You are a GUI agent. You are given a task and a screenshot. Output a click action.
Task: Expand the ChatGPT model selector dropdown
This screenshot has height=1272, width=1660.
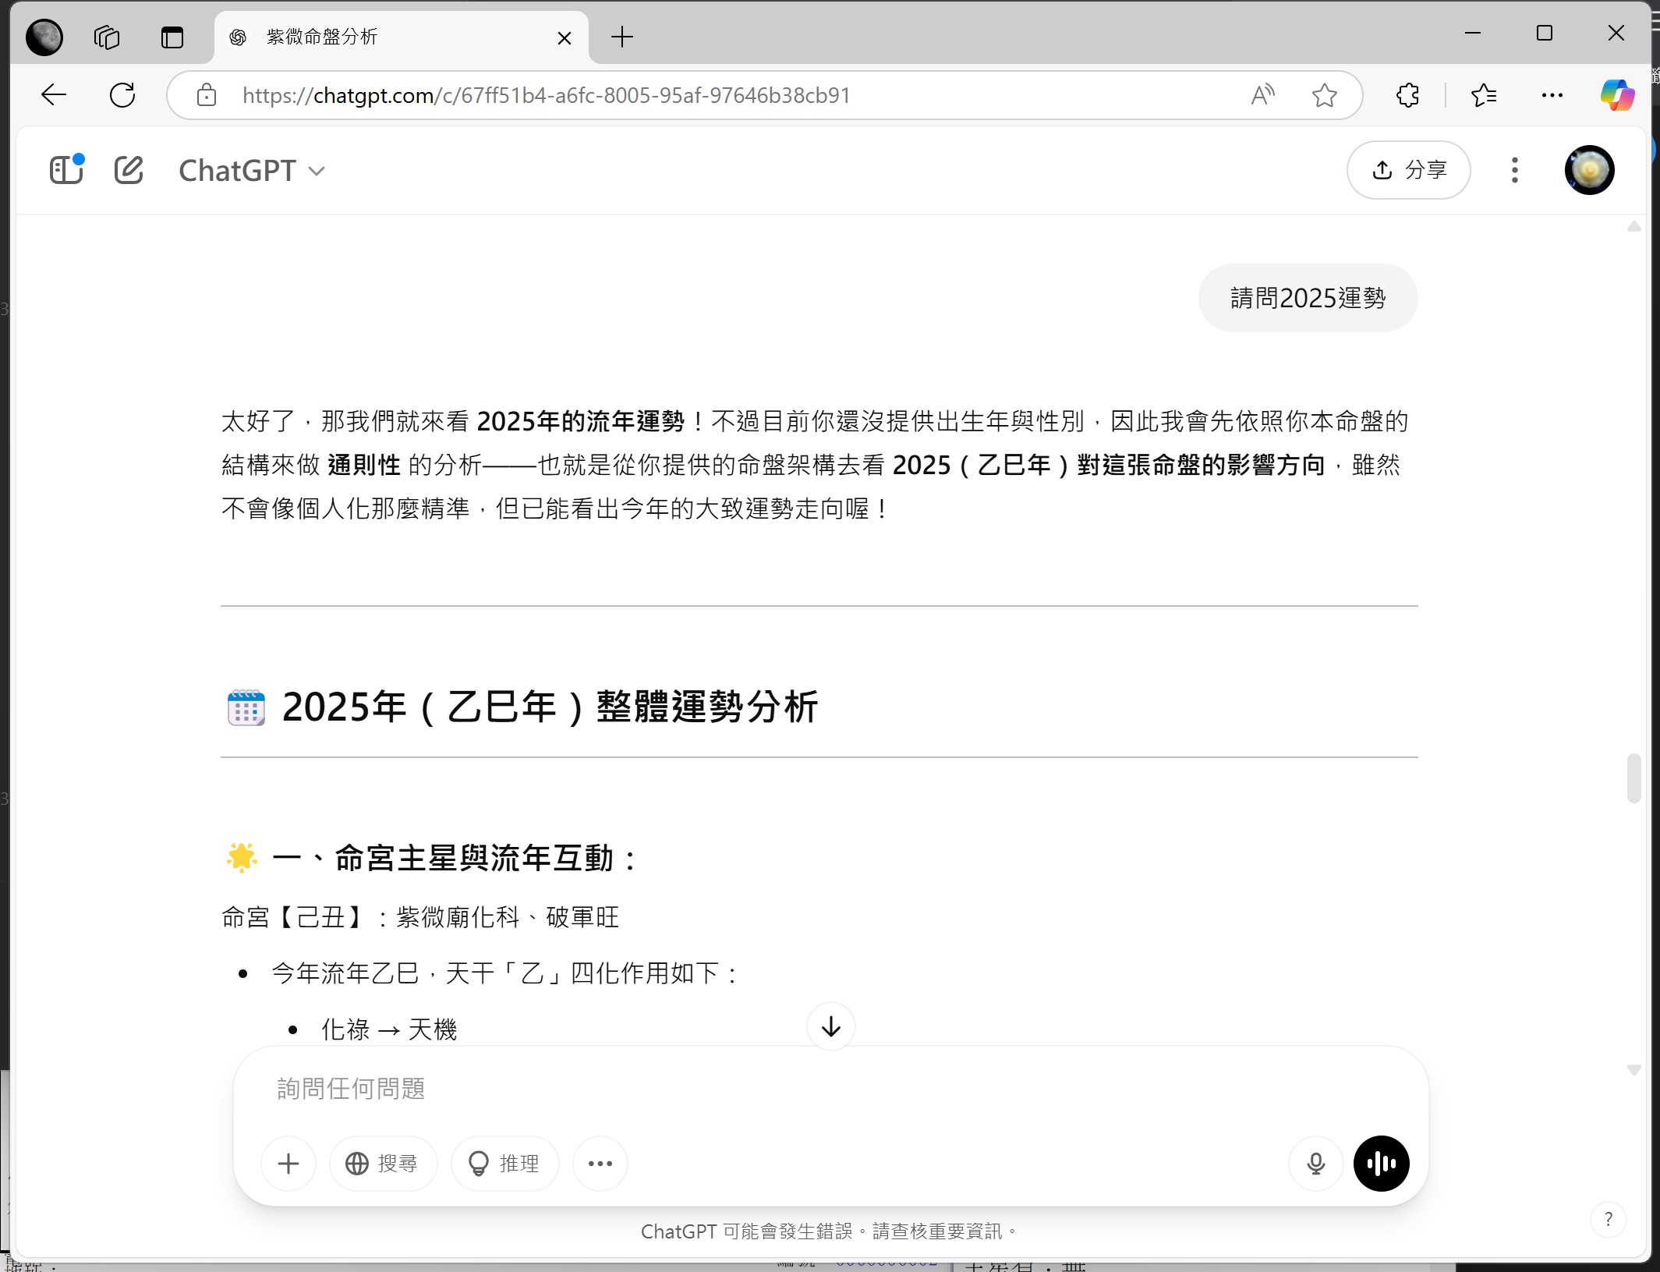[x=252, y=170]
